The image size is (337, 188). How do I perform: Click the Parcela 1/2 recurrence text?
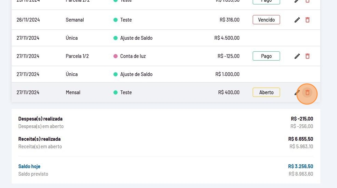pos(77,56)
